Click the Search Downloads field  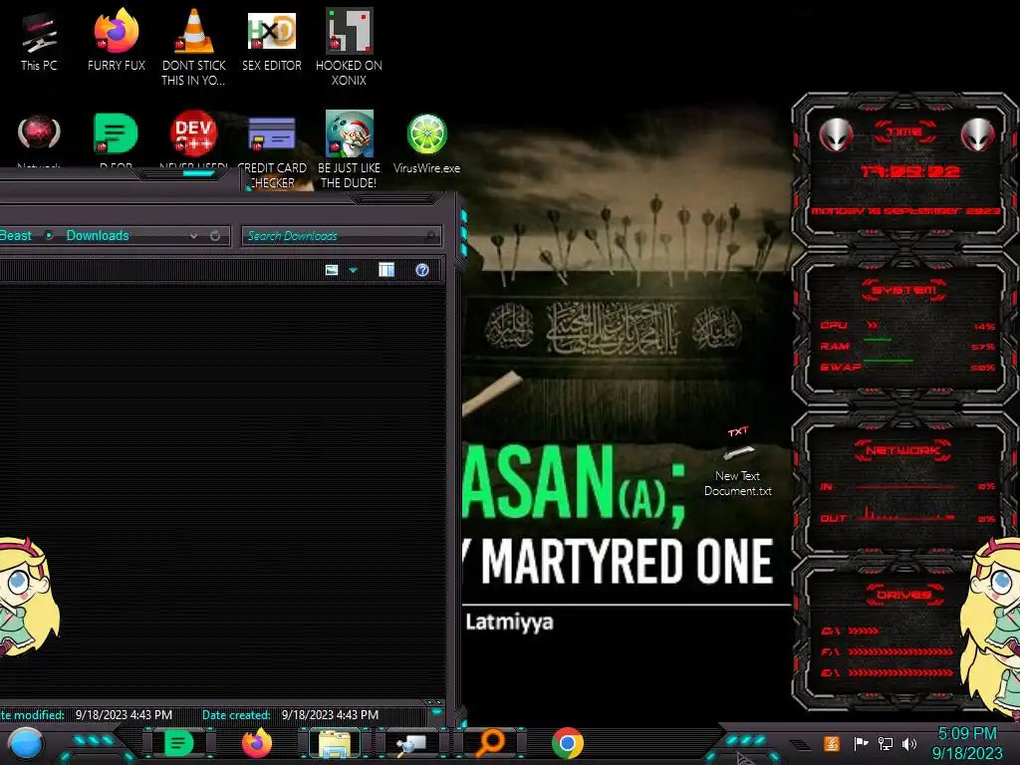click(342, 236)
